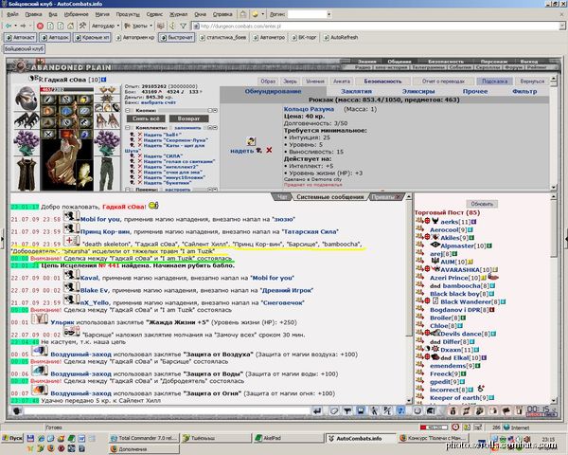
Task: Toggle the music note sound icon in chat bar
Action: pyautogui.click(x=401, y=410)
